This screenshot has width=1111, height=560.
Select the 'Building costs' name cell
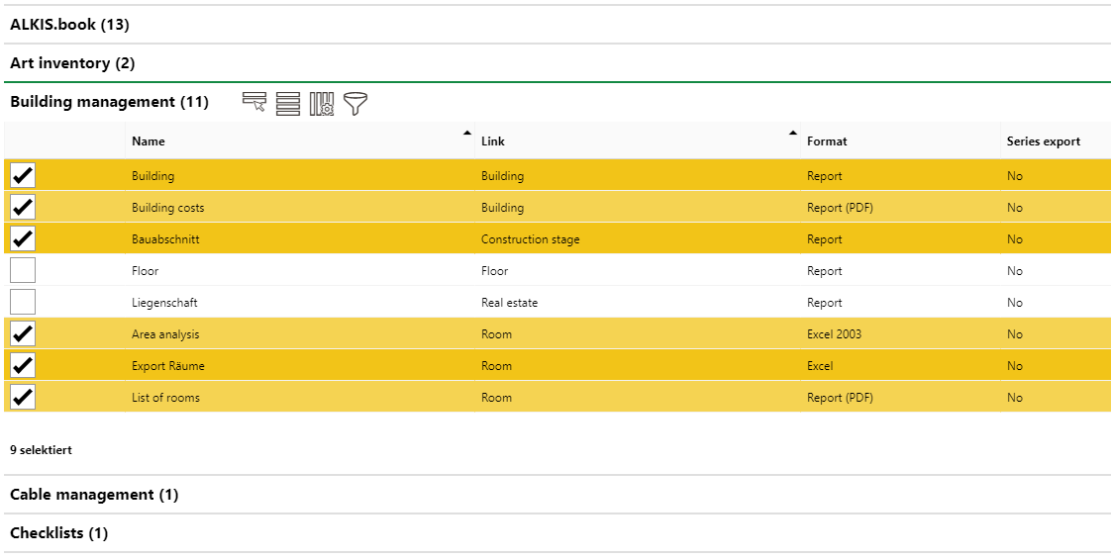[x=168, y=208]
